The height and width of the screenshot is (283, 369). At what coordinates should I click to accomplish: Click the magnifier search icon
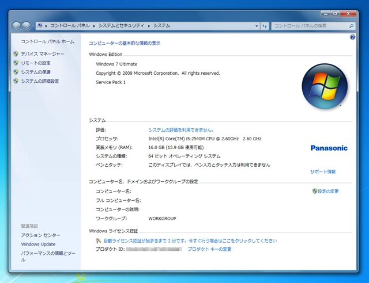coord(351,26)
